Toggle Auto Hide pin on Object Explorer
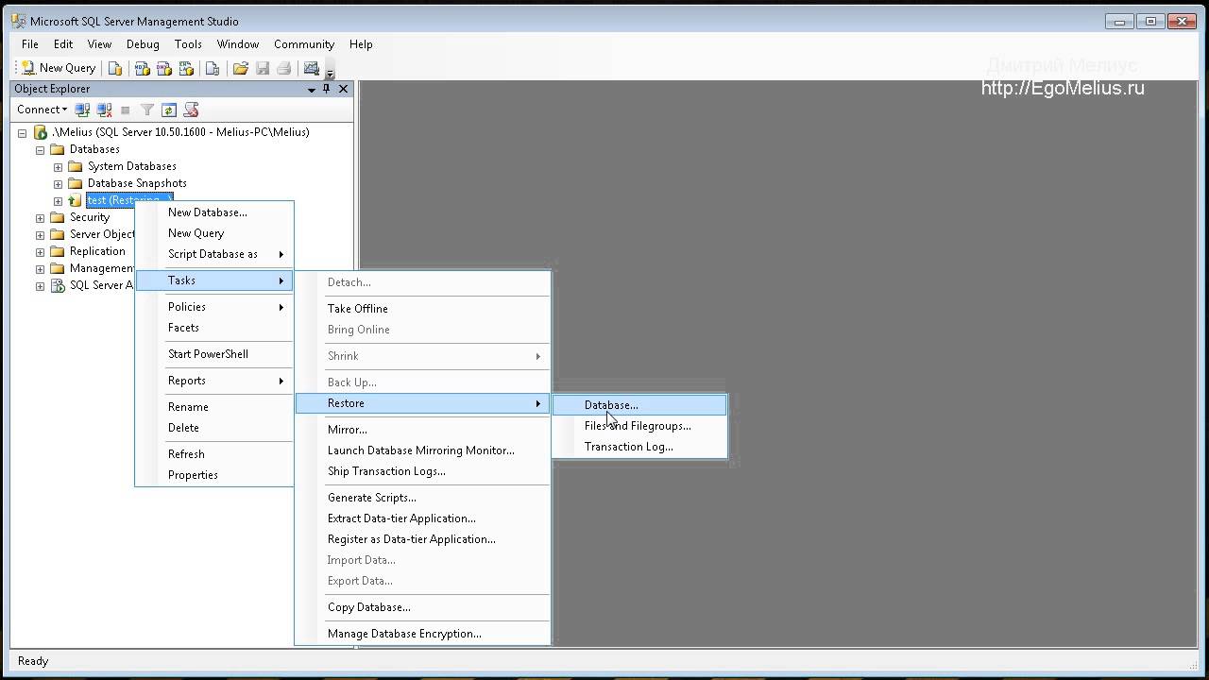The height and width of the screenshot is (680, 1209). click(x=327, y=89)
